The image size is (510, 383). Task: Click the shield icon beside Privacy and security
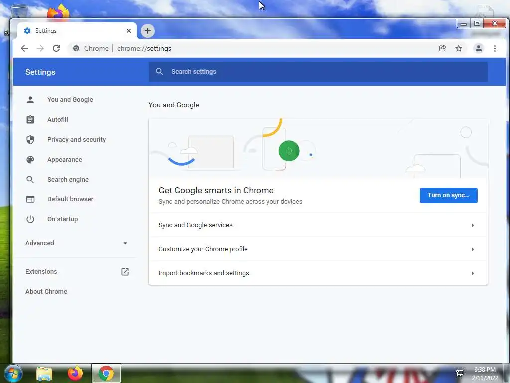[x=30, y=140]
